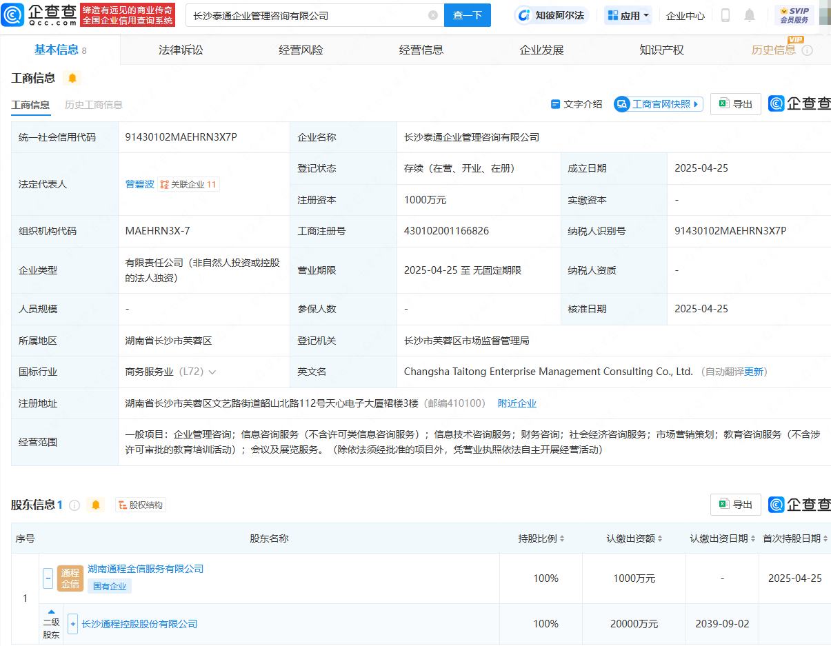Click the 20000万元 subscribed capital cell
This screenshot has height=646, width=831.
[634, 624]
